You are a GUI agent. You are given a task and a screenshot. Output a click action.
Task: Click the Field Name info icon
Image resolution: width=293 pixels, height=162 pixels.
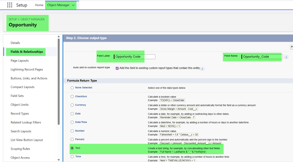(x=286, y=57)
